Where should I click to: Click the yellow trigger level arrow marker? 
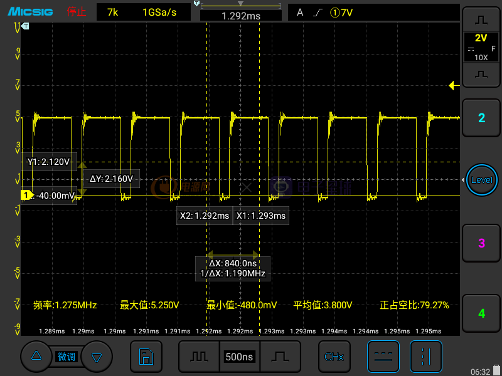click(x=452, y=86)
